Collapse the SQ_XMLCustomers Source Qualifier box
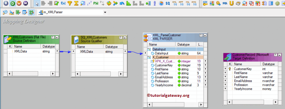This screenshot has height=109, width=285. (x=125, y=37)
